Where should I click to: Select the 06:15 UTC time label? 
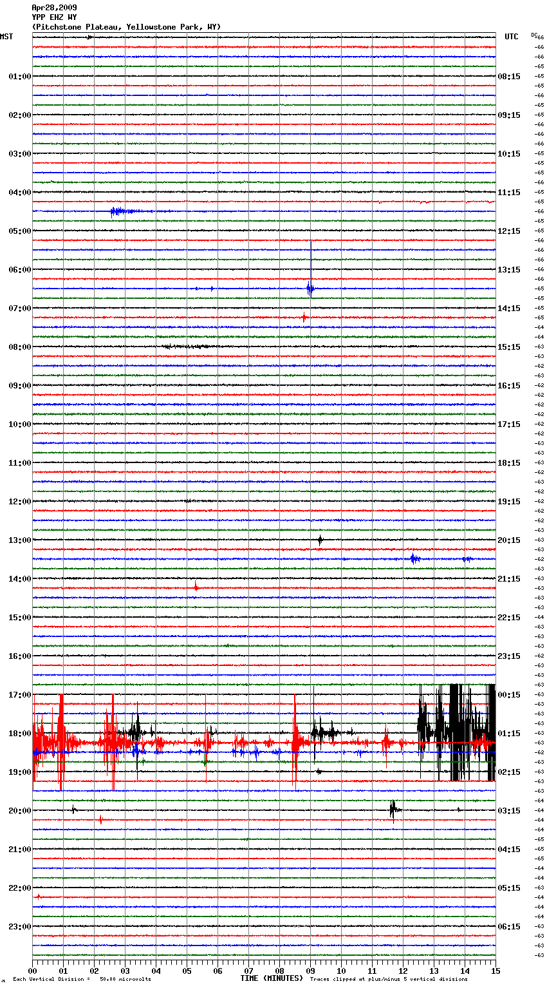coord(509,927)
